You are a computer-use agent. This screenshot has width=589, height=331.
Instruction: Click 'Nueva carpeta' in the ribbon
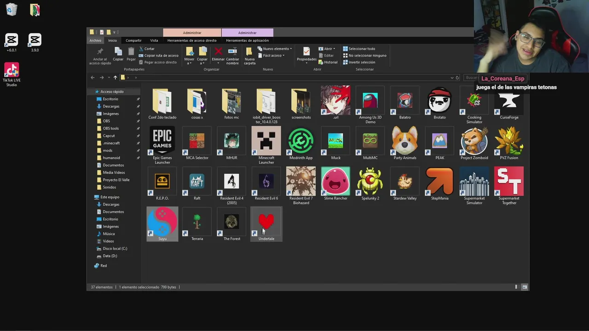point(249,56)
